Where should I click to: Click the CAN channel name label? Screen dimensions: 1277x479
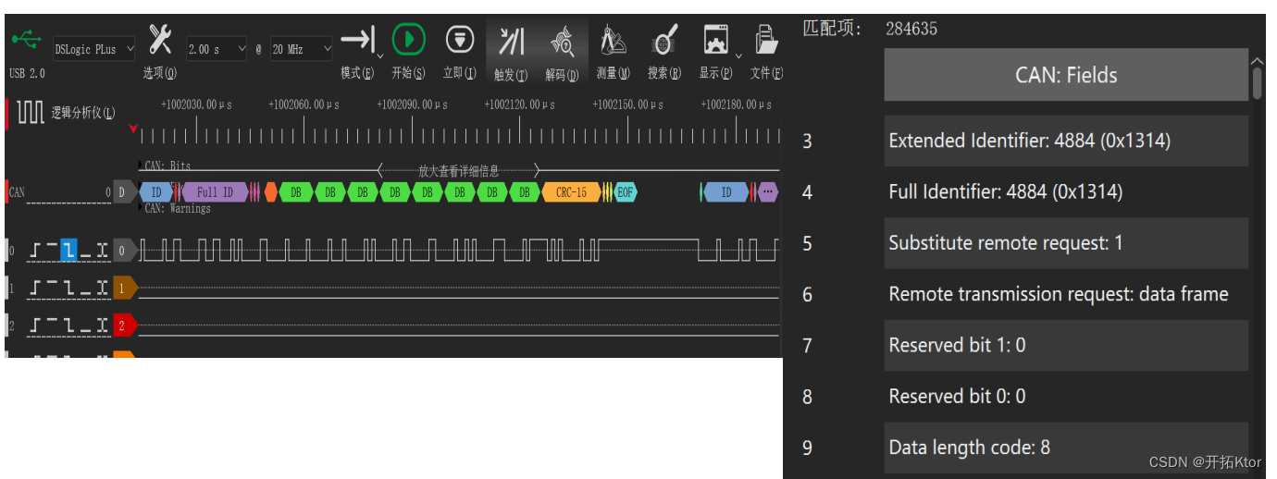[x=17, y=192]
